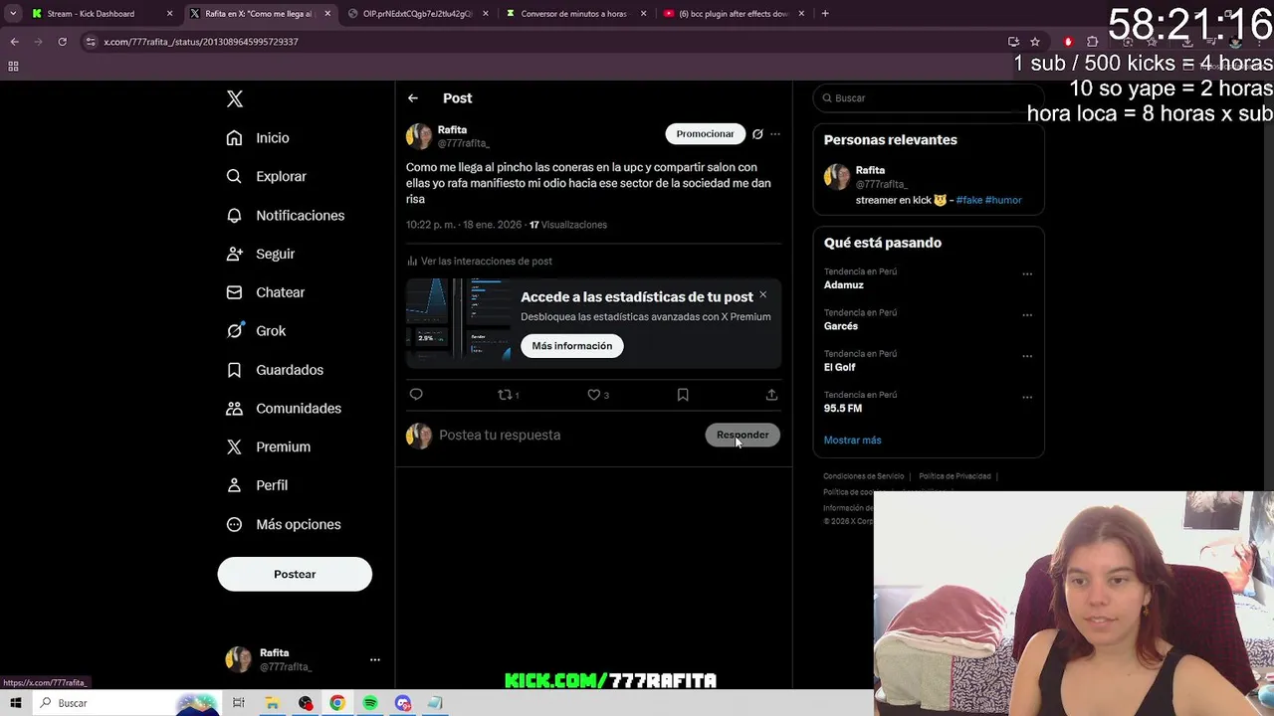Click the Chrome taskbar icon
The height and width of the screenshot is (716, 1274).
coord(337,703)
